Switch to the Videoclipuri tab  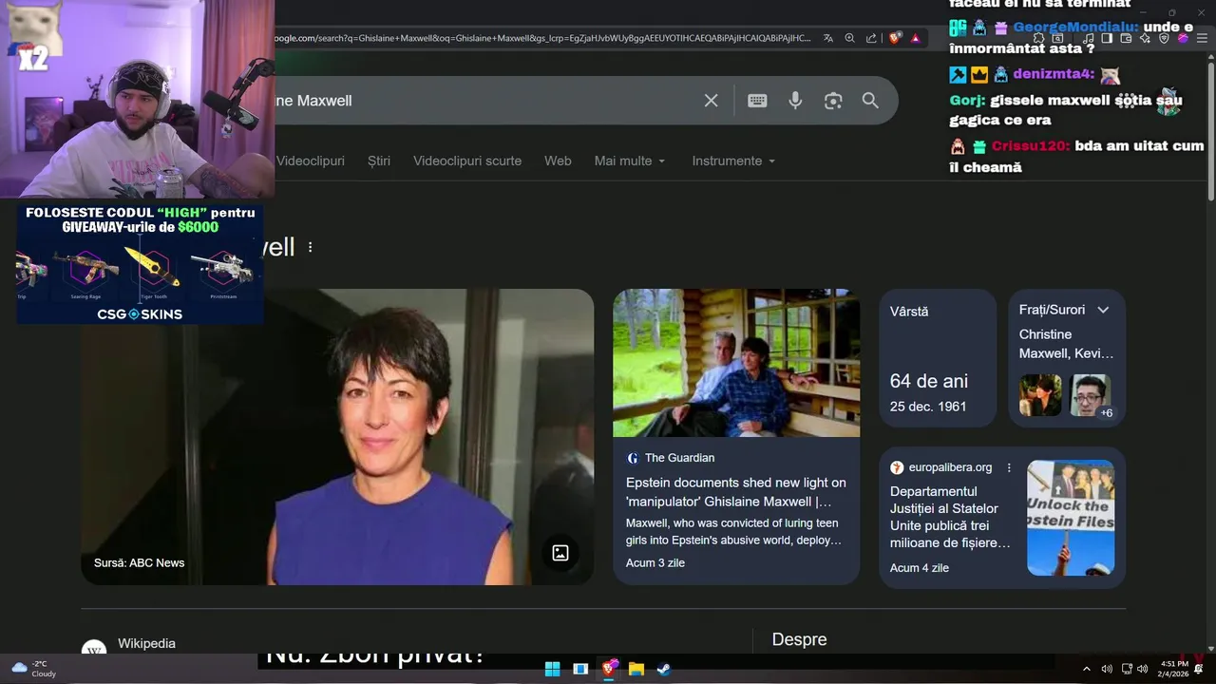pyautogui.click(x=311, y=161)
